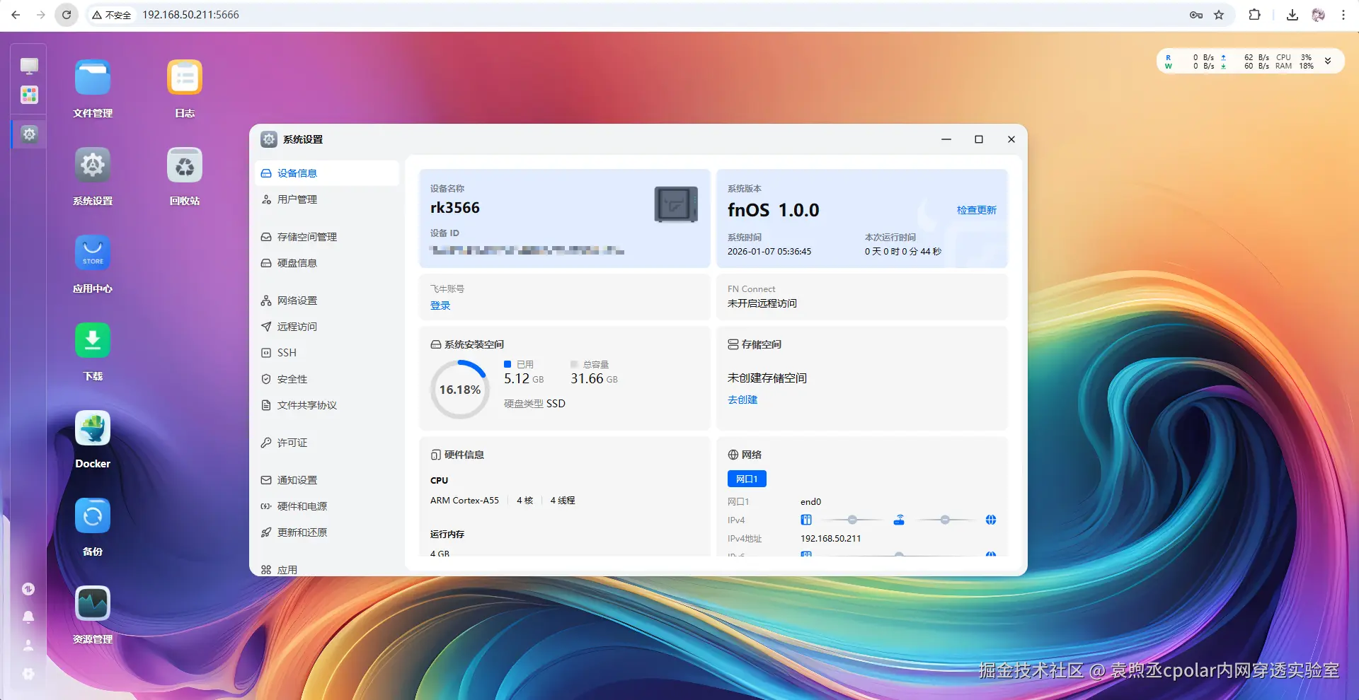This screenshot has height=700, width=1359.
Task: Open the browser downloads icon
Action: pos(1292,15)
